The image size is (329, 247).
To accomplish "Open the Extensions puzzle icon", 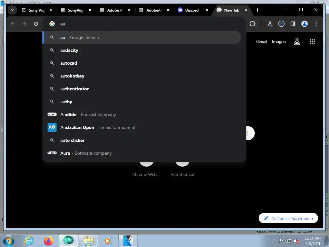I will 253,24.
